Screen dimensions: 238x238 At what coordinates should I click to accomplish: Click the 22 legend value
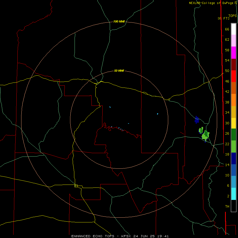pos(227,144)
